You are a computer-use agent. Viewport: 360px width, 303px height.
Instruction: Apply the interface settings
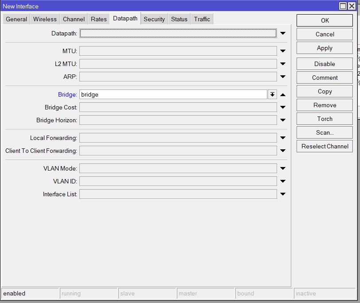coord(325,48)
